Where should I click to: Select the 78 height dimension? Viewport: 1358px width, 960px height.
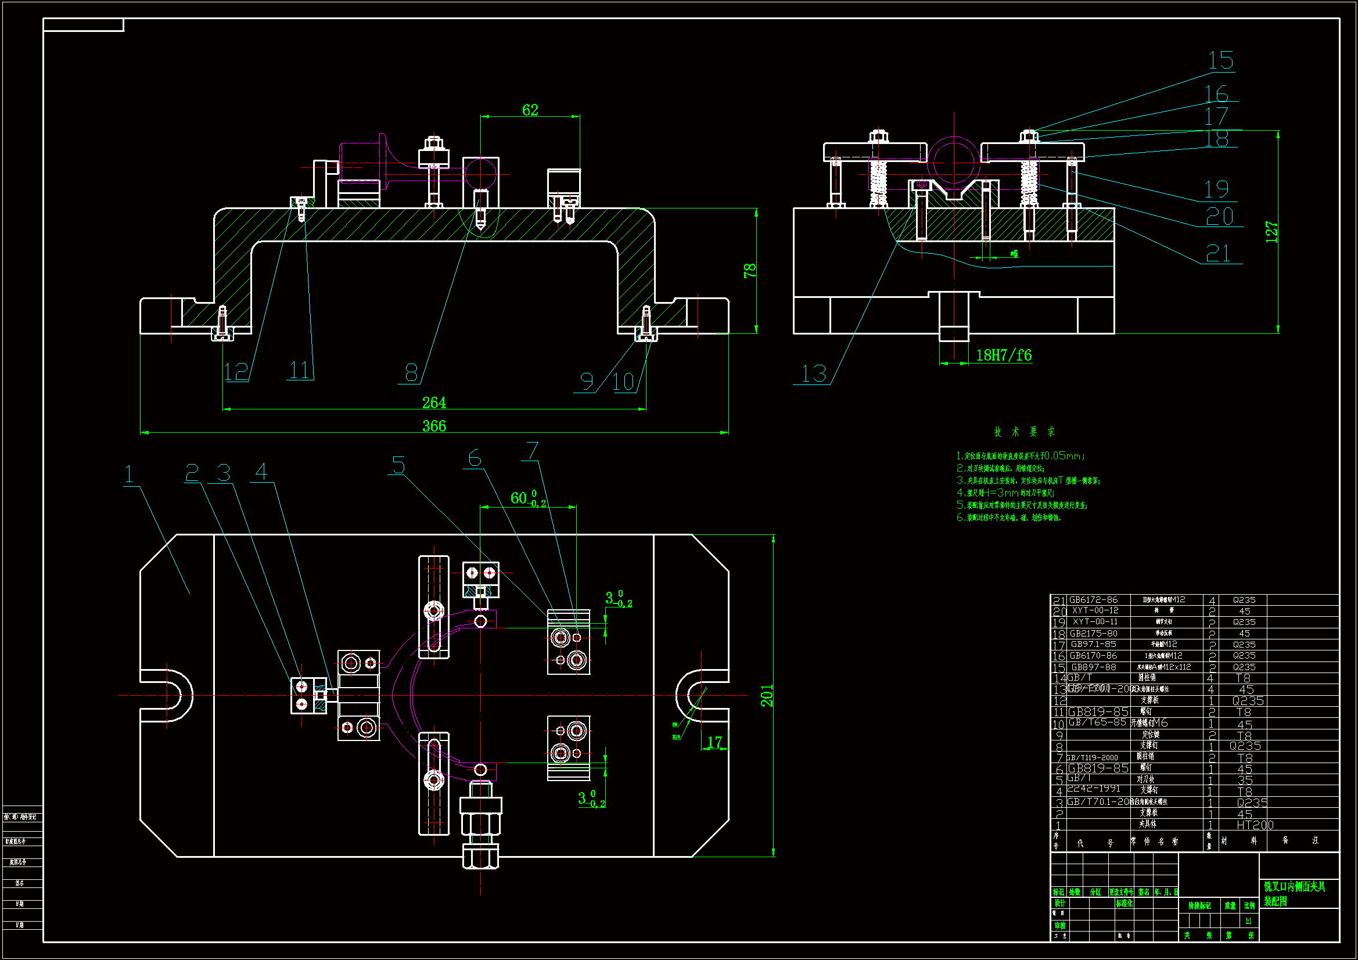pyautogui.click(x=749, y=271)
